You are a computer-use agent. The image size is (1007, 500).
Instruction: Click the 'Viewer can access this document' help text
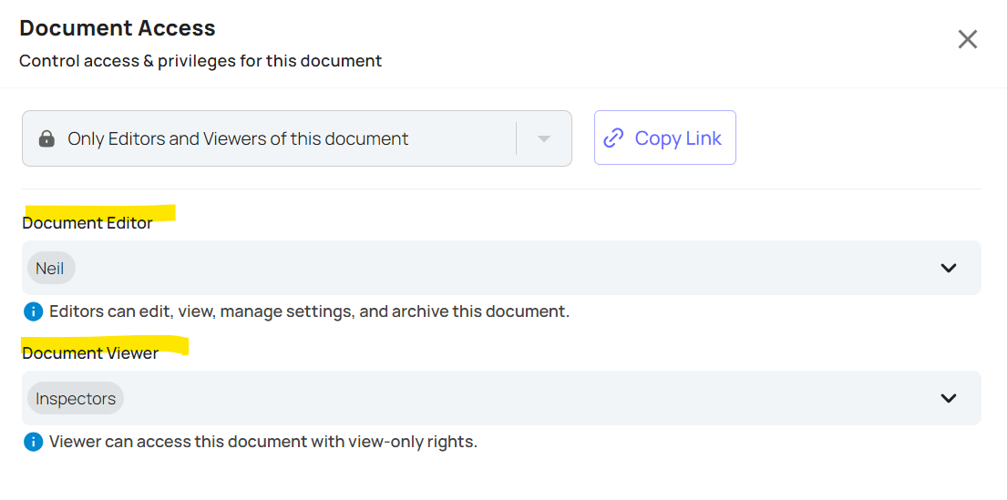point(263,443)
